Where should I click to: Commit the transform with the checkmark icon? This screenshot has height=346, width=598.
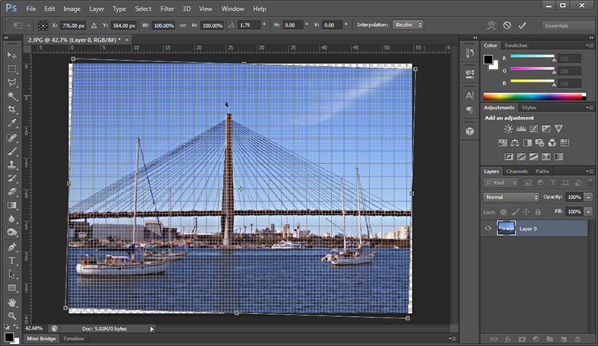(x=522, y=25)
